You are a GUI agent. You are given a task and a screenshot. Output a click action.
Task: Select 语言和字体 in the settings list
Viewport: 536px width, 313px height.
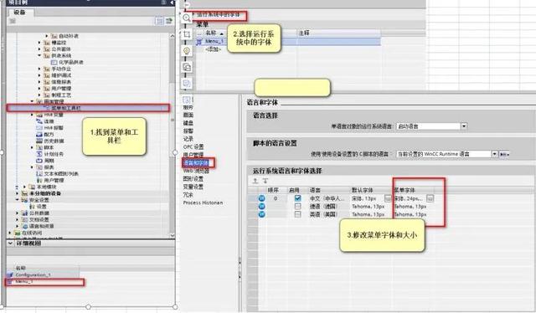pos(195,163)
